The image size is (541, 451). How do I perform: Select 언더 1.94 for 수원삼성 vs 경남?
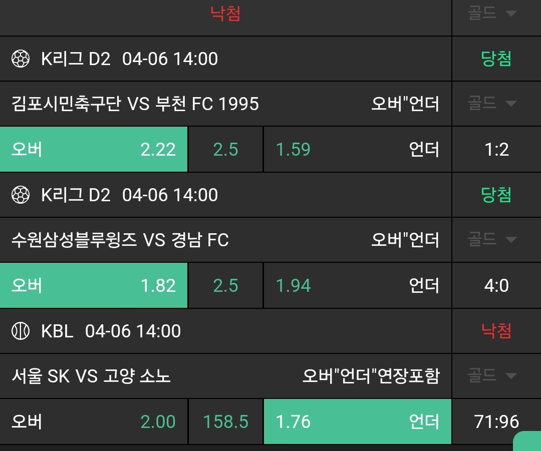357,285
